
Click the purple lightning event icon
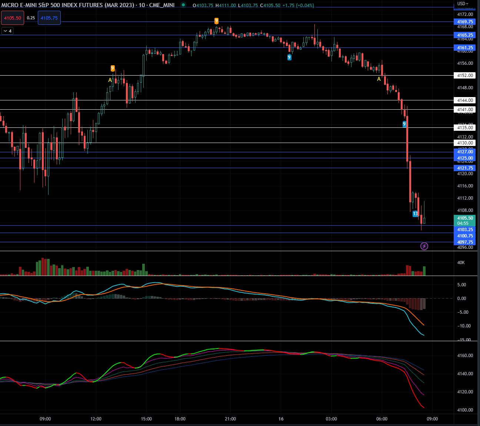coord(424,246)
